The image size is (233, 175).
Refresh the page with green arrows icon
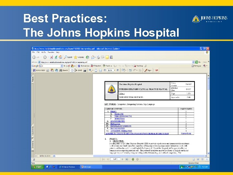coord(56,57)
